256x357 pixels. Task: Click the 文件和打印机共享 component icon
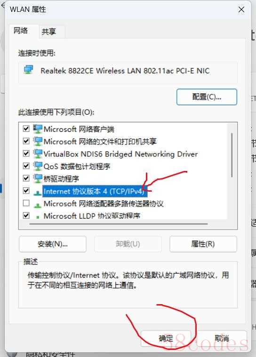(38, 141)
